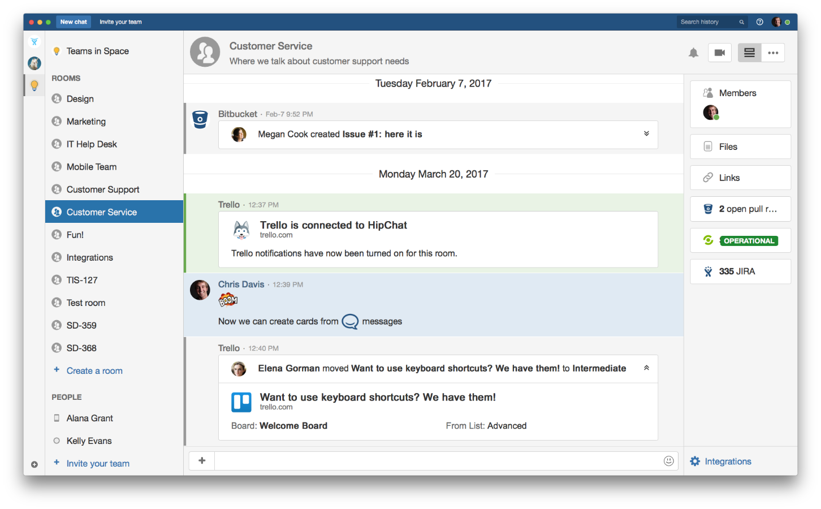Open chat with Alana Grant
This screenshot has width=821, height=509.
point(89,419)
